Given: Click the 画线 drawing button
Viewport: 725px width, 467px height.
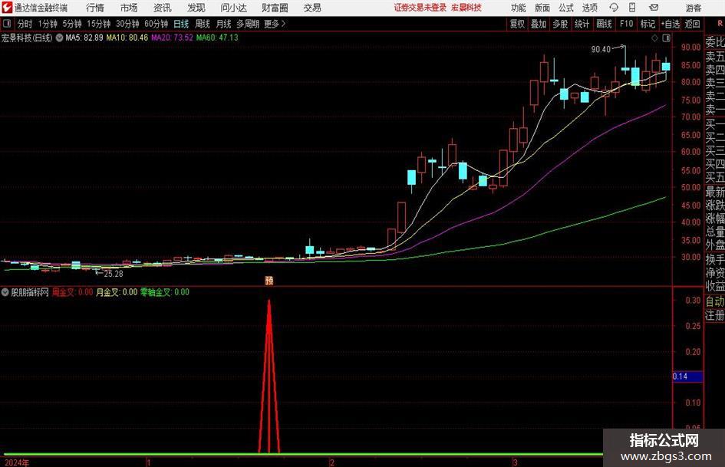Looking at the screenshot, I should tap(604, 24).
